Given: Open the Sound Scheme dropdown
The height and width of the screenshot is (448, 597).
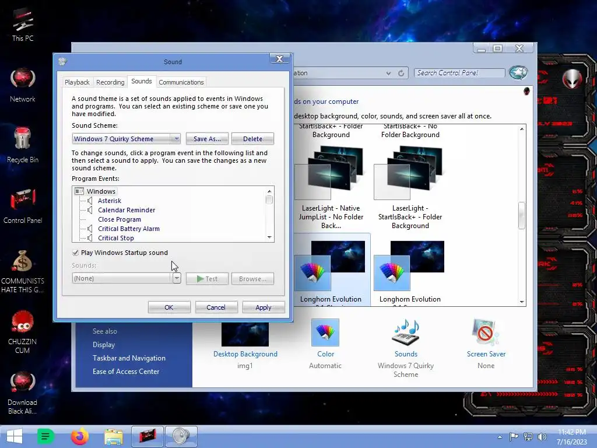Looking at the screenshot, I should pos(126,139).
